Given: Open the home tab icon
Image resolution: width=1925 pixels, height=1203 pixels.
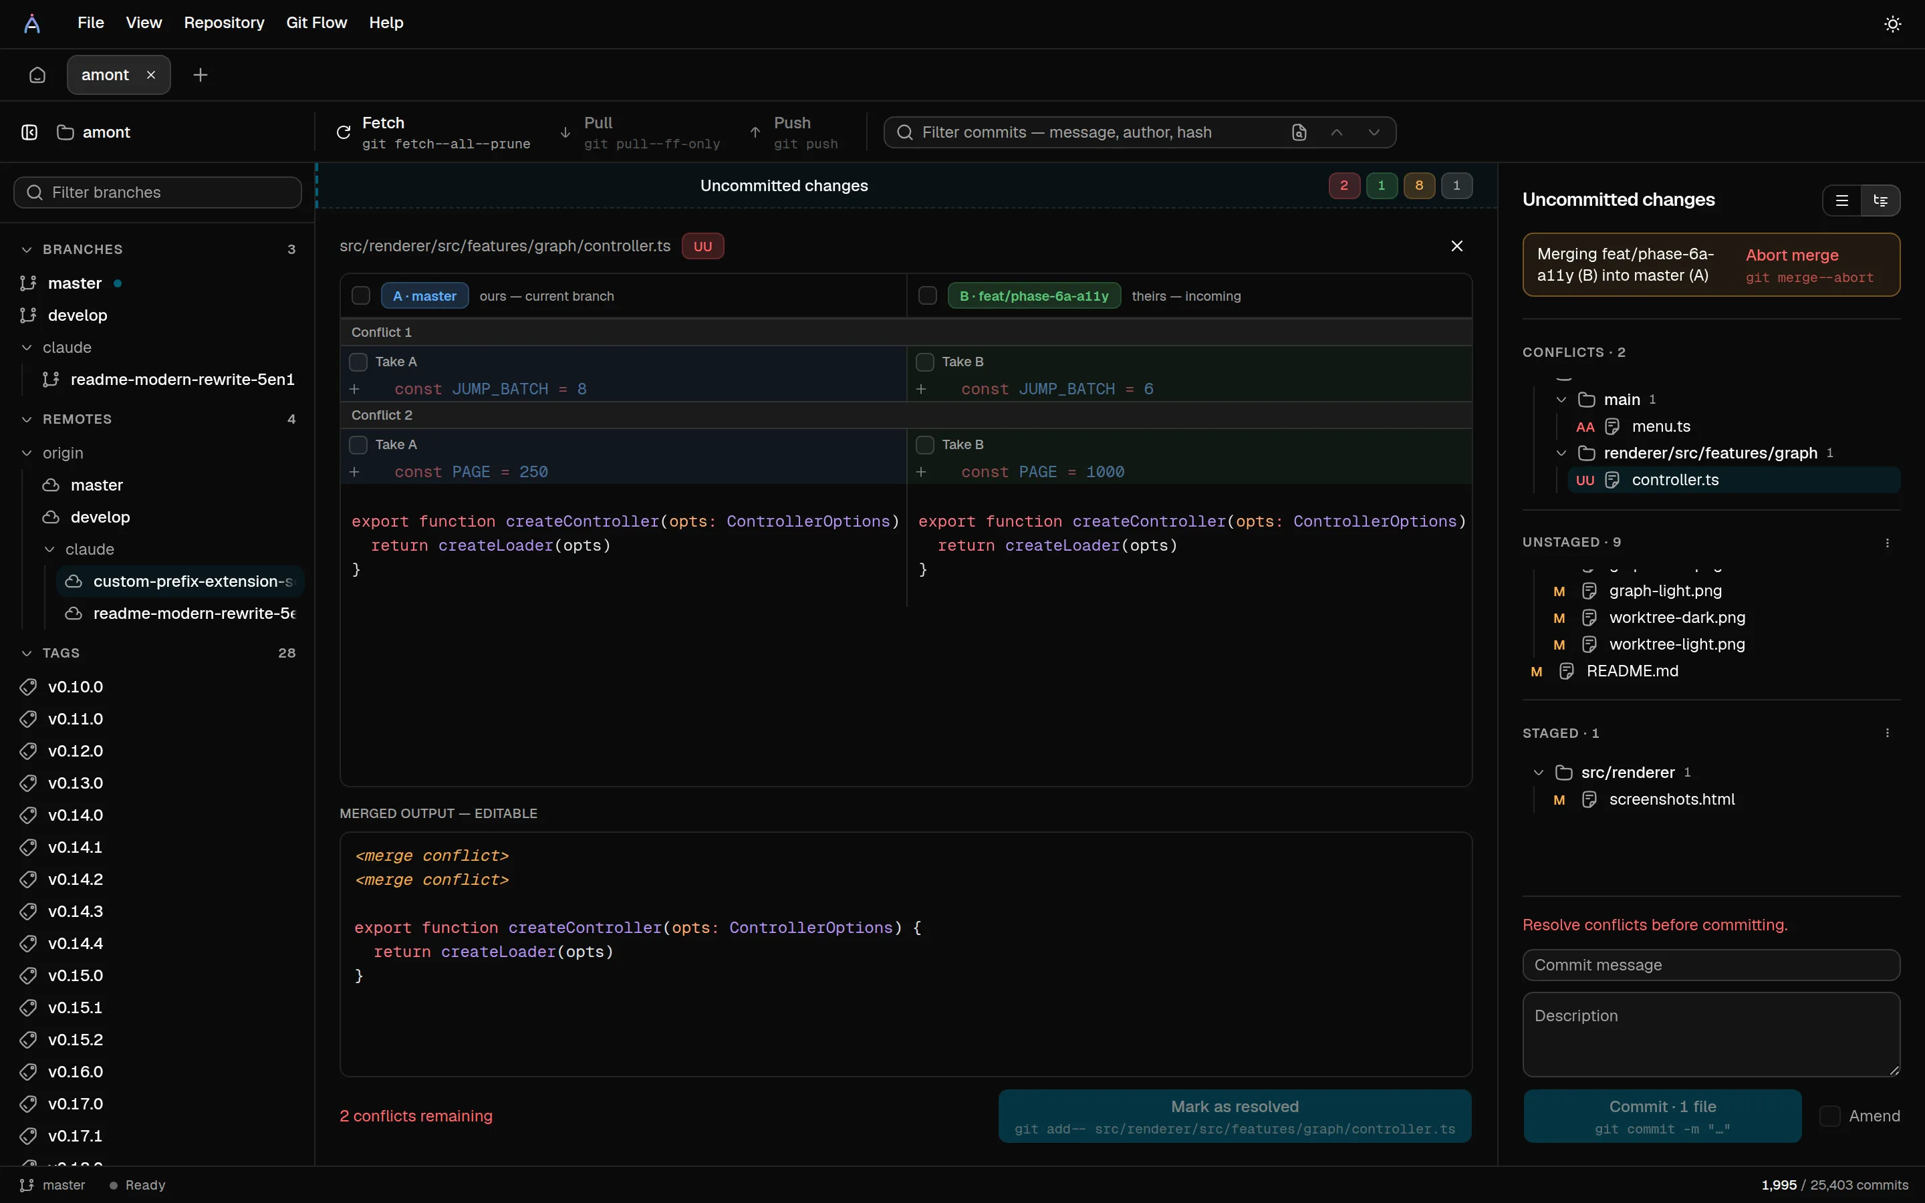Looking at the screenshot, I should pyautogui.click(x=37, y=75).
